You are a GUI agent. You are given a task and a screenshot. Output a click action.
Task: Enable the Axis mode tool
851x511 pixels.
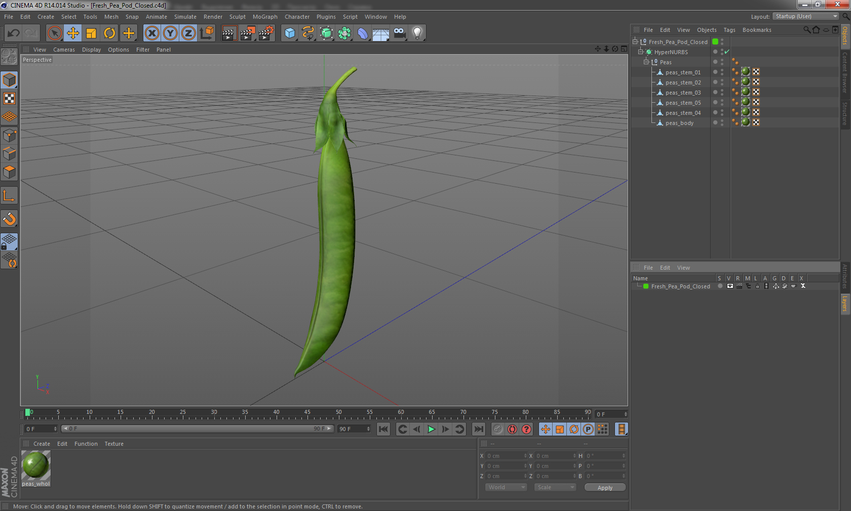point(9,195)
